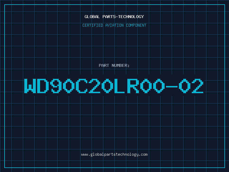Viewport: 229px width, 172px height.
Task: Click the letter D in the part number
Action: point(43,86)
